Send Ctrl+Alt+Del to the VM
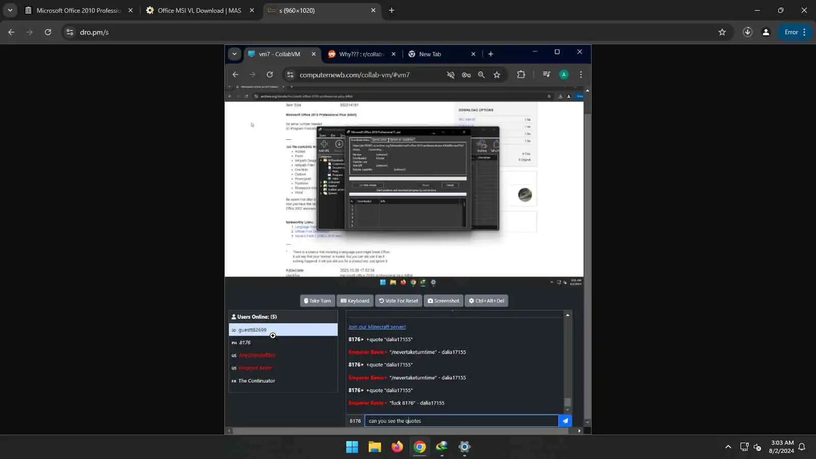The height and width of the screenshot is (459, 816). (487, 301)
